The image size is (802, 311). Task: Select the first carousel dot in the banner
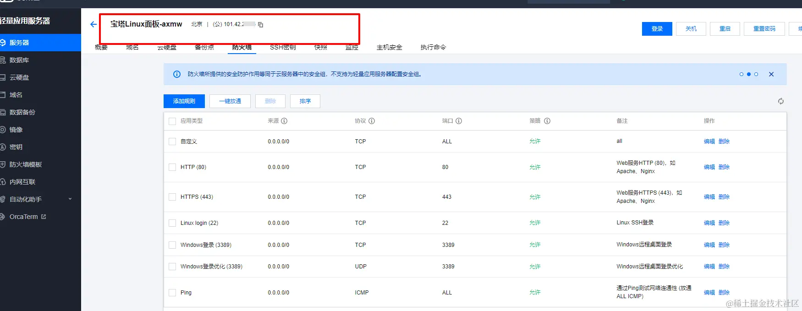pyautogui.click(x=742, y=74)
